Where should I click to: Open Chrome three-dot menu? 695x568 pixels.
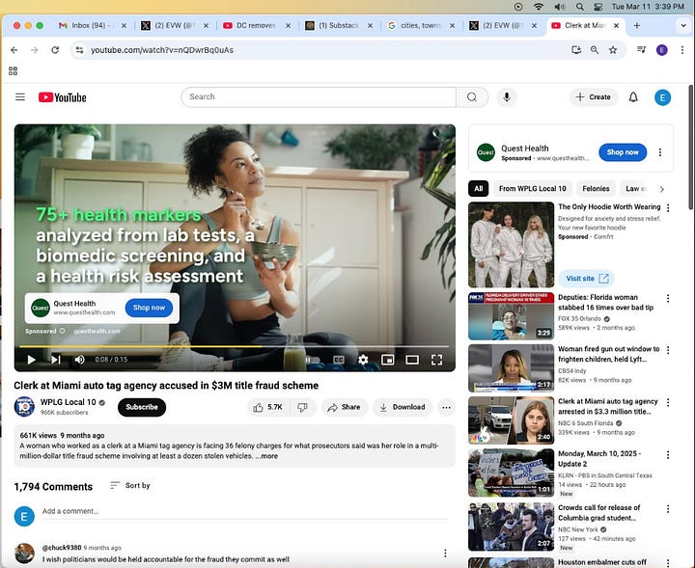point(682,50)
